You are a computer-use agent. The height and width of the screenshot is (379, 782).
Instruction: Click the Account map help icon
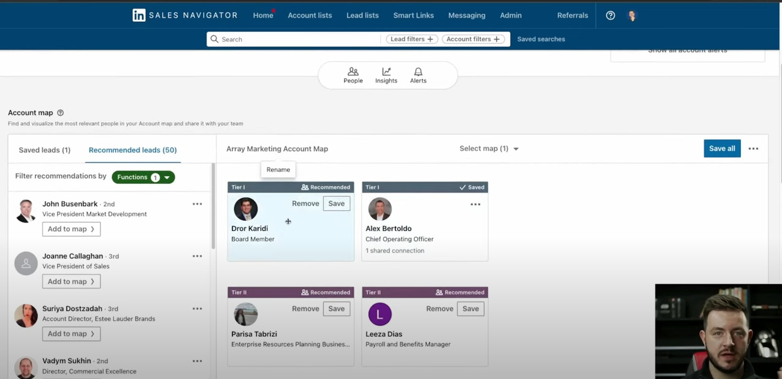coord(60,112)
